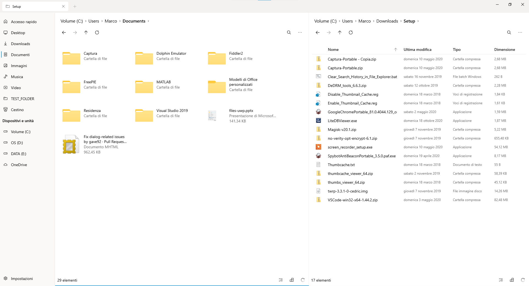Open search in the Setup pane
This screenshot has height=286, width=529.
[x=509, y=32]
